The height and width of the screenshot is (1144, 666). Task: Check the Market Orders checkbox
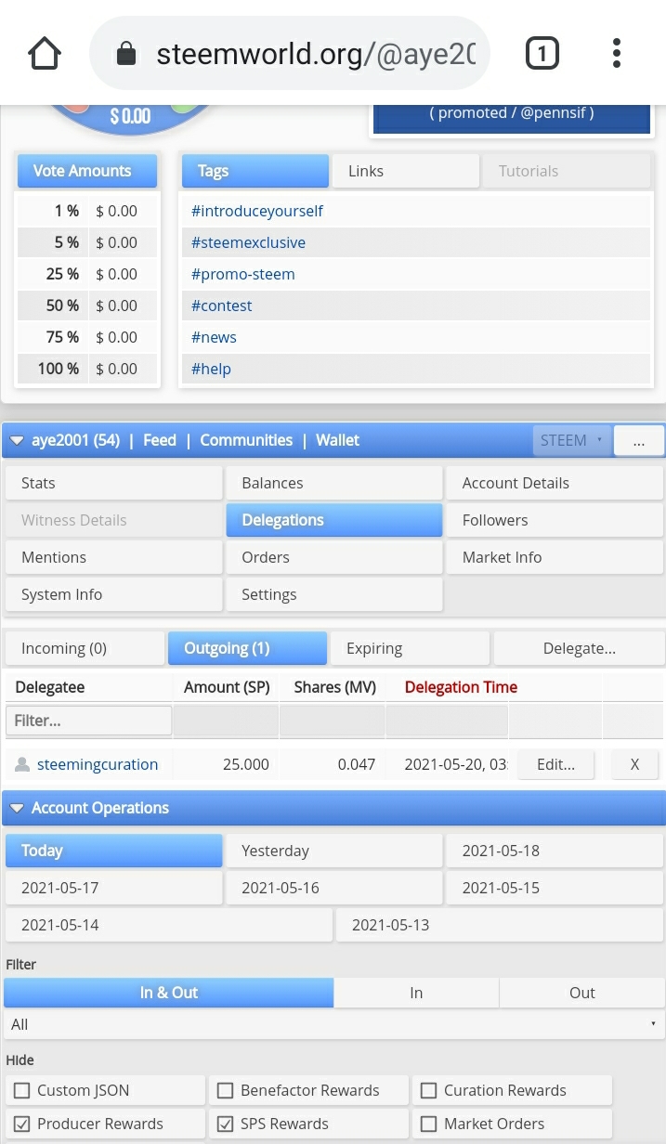pos(428,1124)
